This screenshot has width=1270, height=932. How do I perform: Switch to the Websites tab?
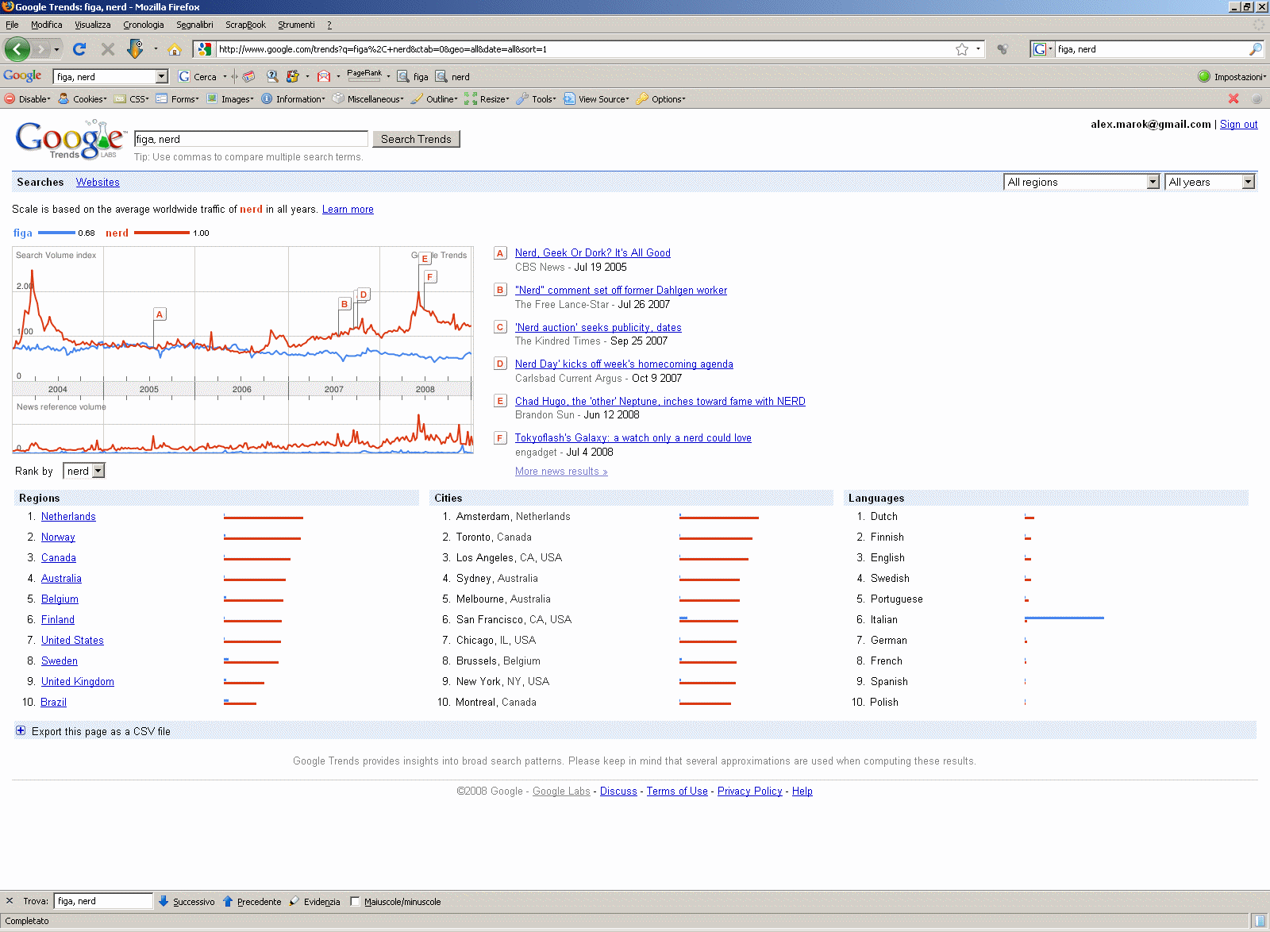coord(98,182)
